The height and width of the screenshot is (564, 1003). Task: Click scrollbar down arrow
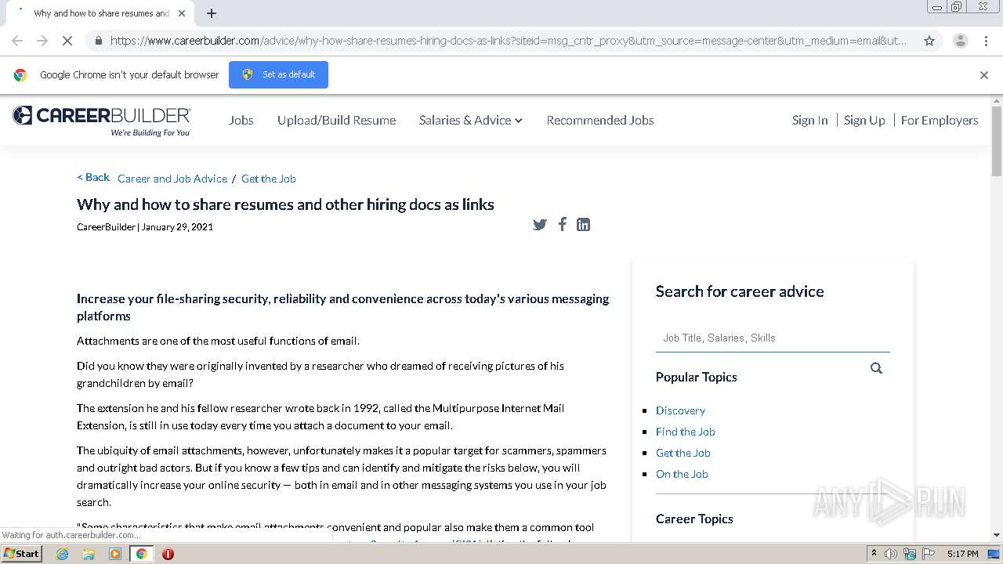[997, 536]
